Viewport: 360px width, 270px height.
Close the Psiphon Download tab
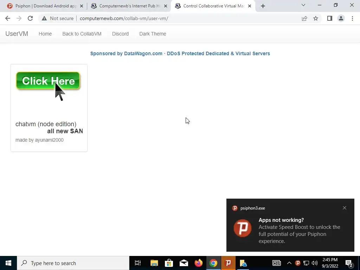82,6
